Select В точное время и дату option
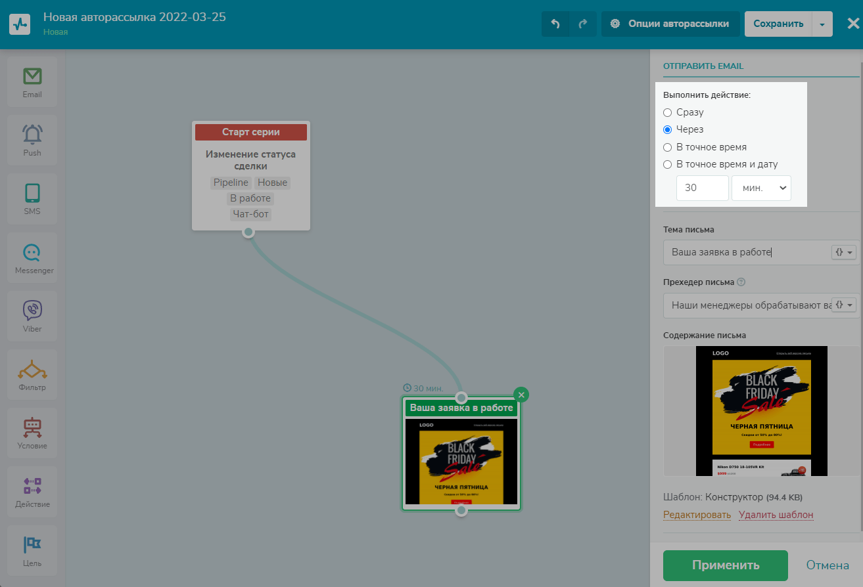863x587 pixels. click(x=668, y=164)
